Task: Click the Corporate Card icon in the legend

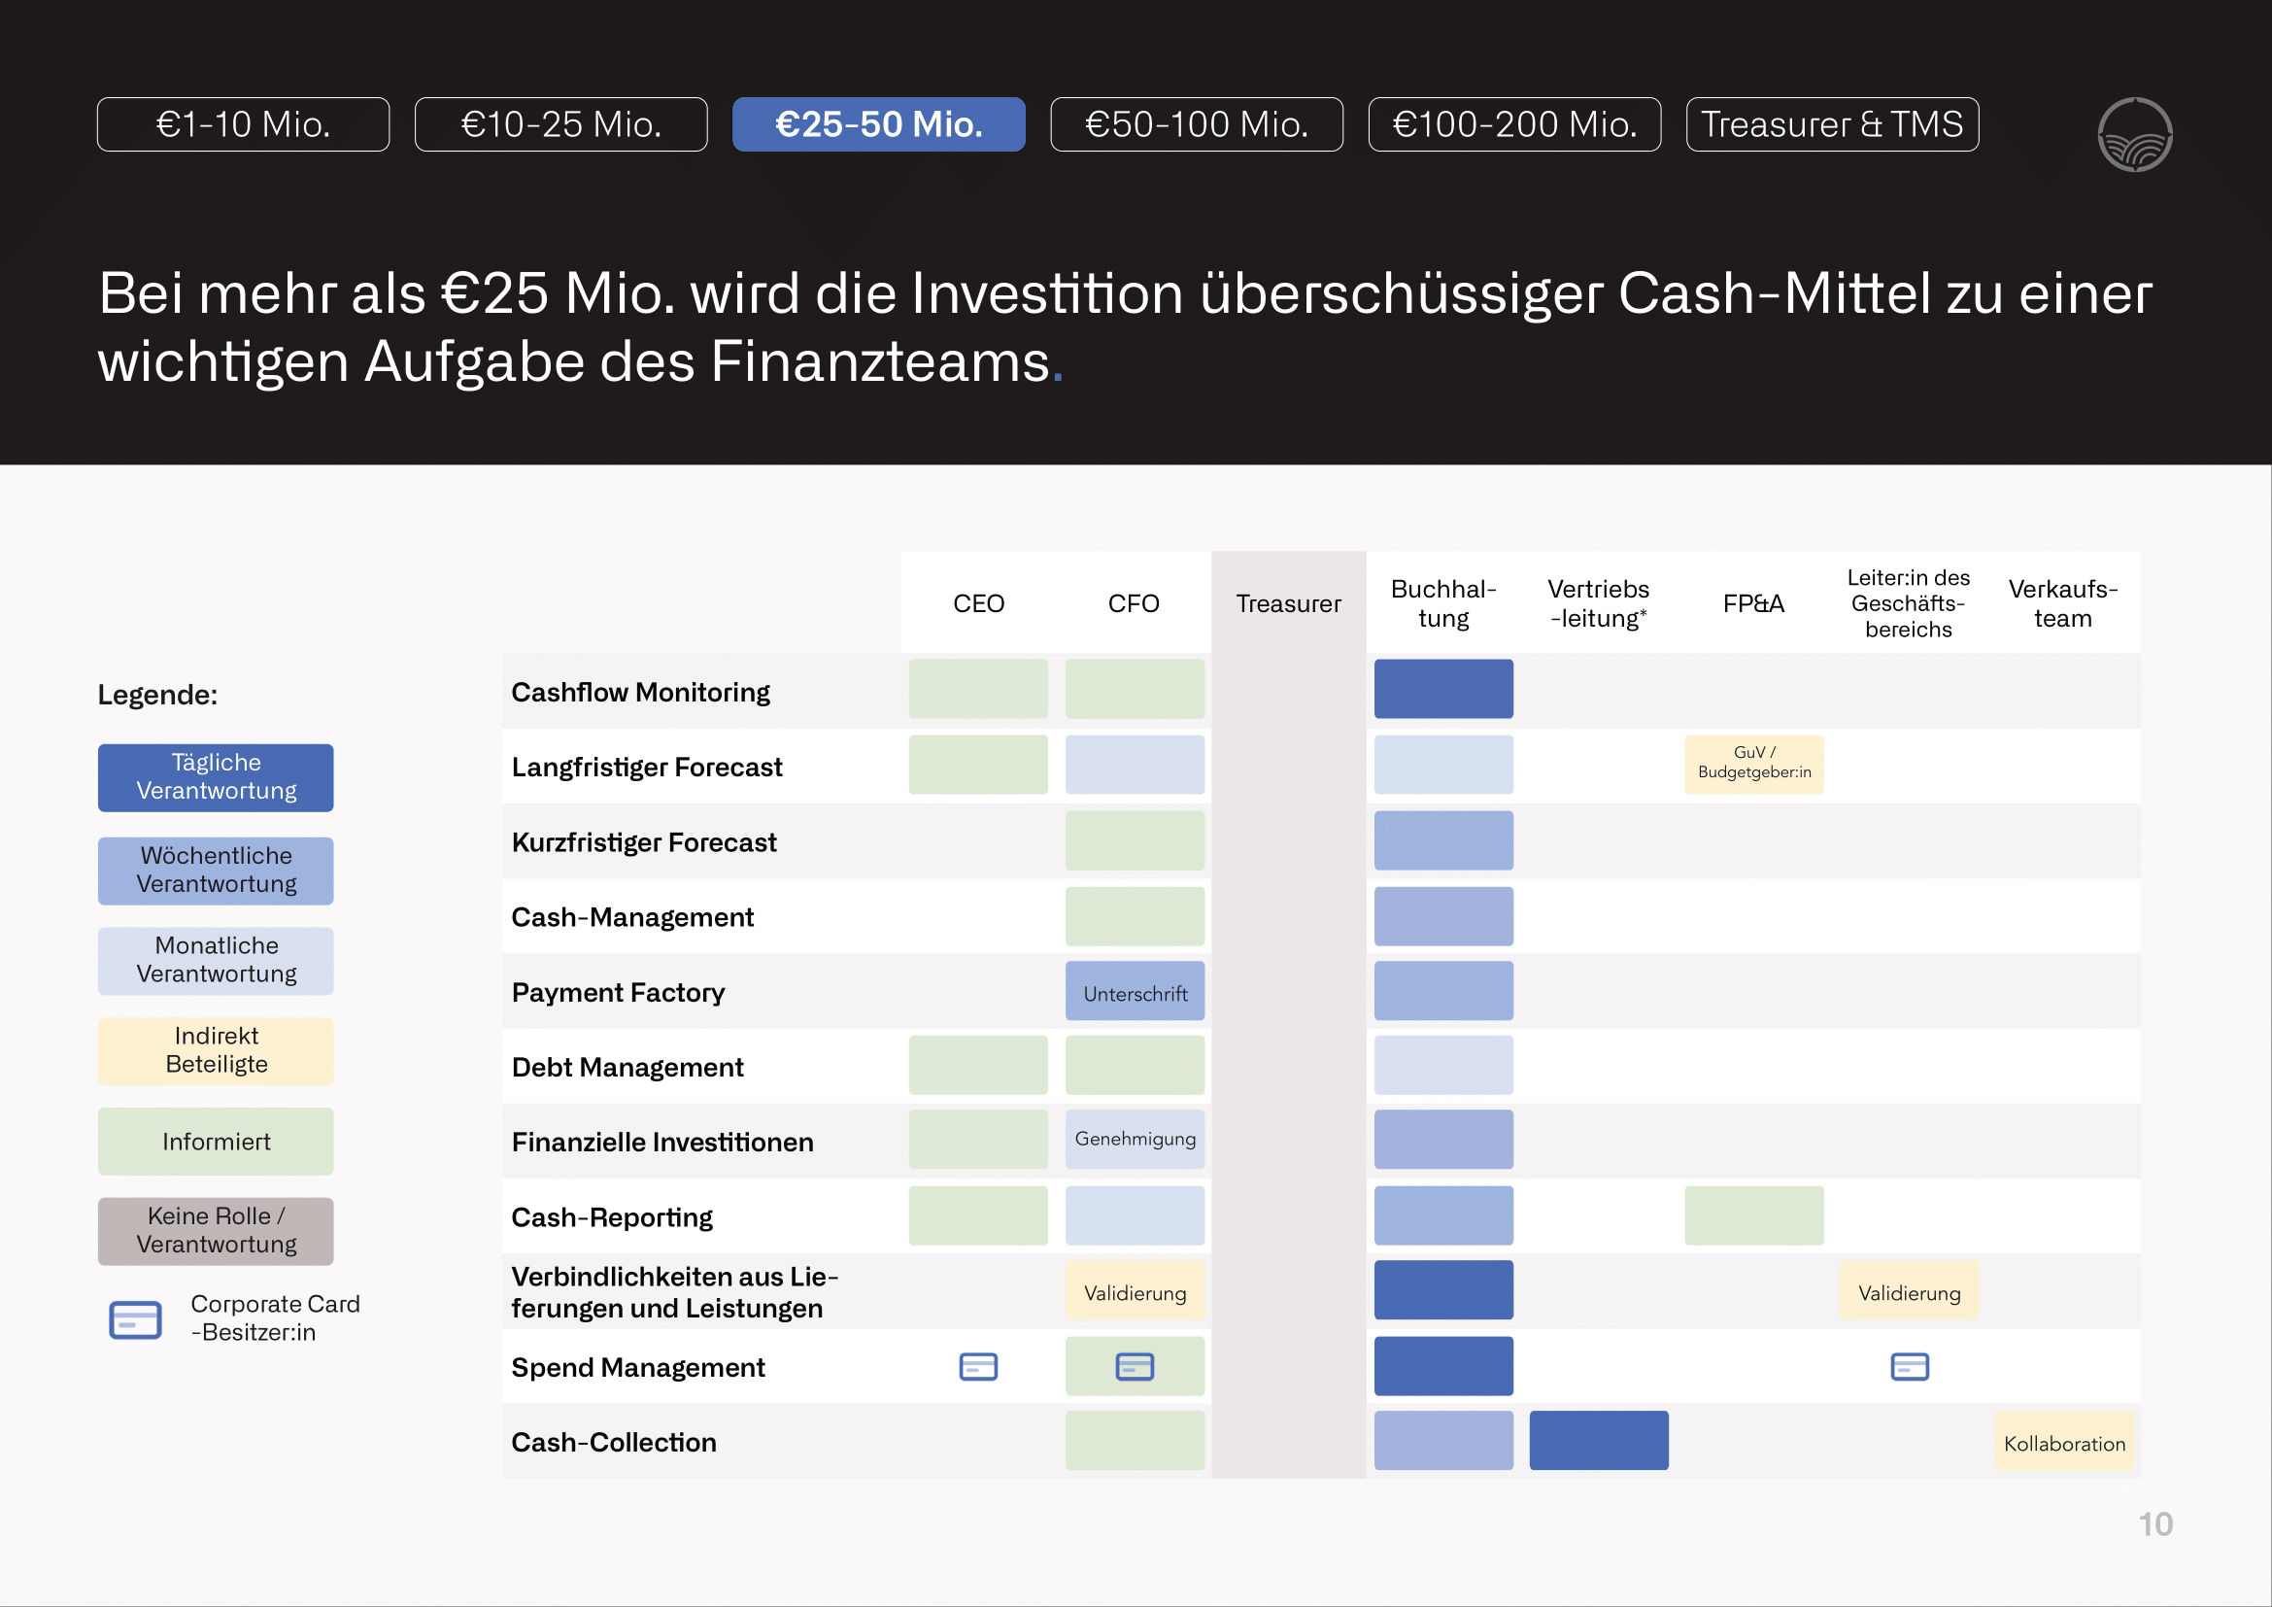Action: pos(136,1319)
